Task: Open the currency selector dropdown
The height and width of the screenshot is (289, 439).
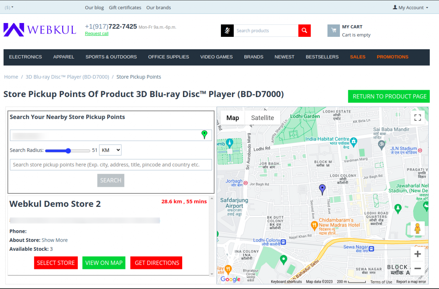Action: click(x=8, y=7)
